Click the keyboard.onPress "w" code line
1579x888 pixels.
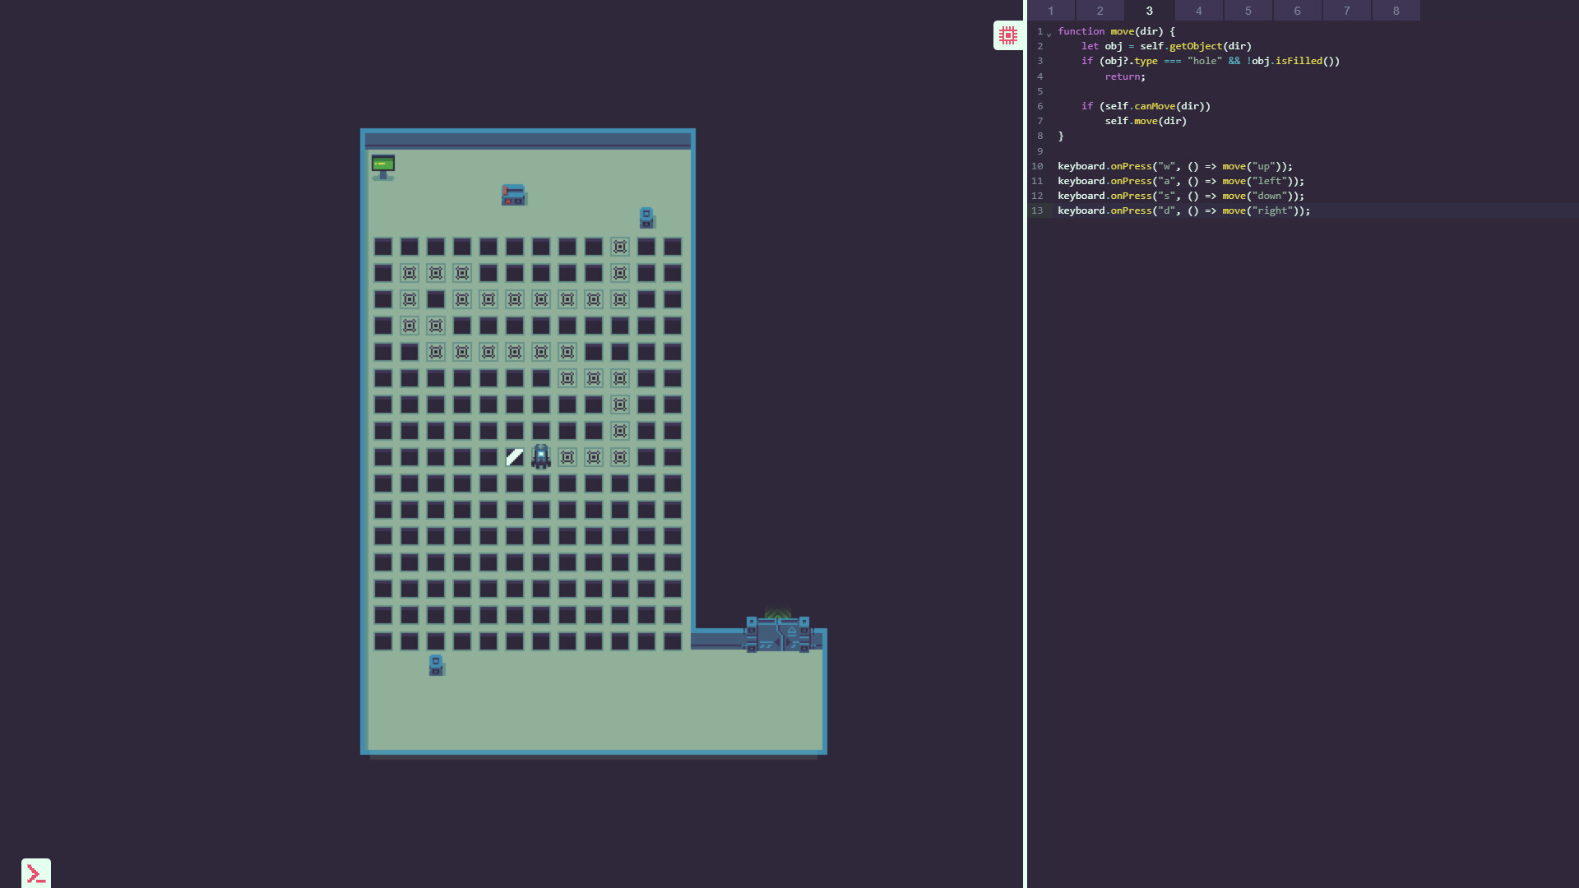click(1174, 165)
